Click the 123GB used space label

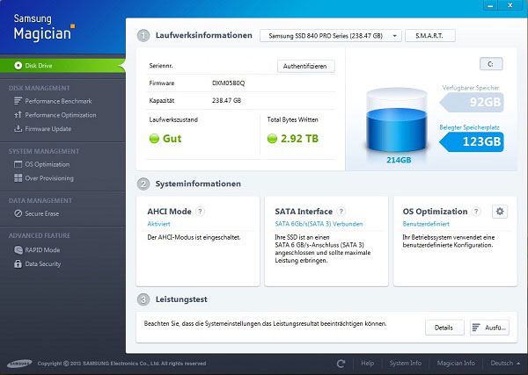pyautogui.click(x=472, y=141)
